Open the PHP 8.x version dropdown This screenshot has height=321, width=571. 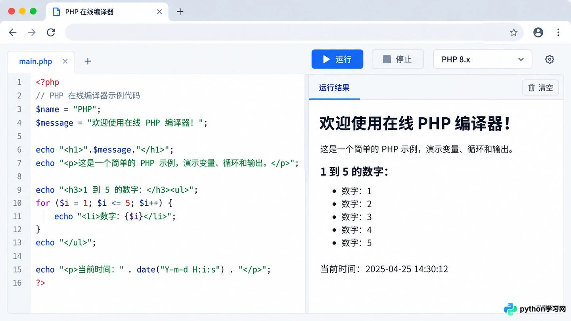(483, 59)
